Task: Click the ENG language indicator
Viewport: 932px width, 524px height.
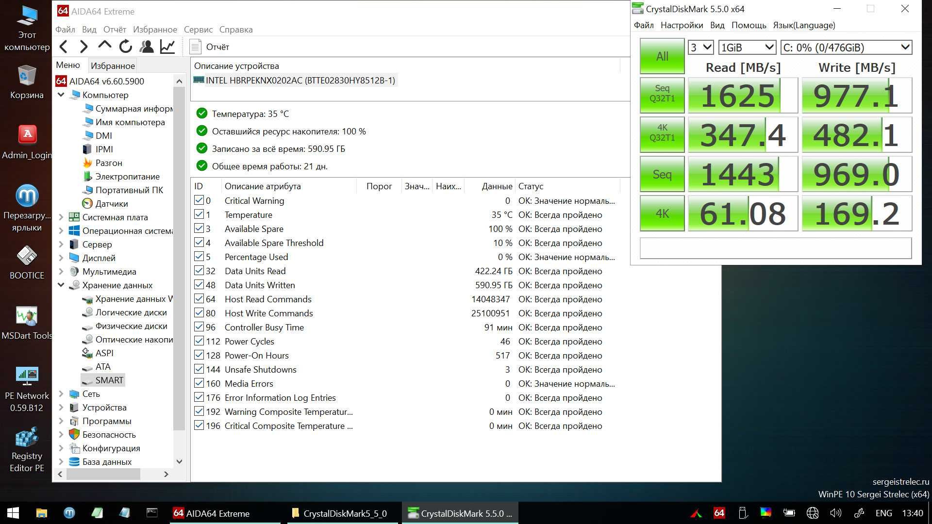Action: click(883, 513)
